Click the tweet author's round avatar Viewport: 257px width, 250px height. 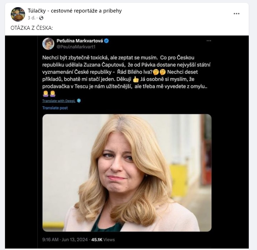tap(48, 43)
